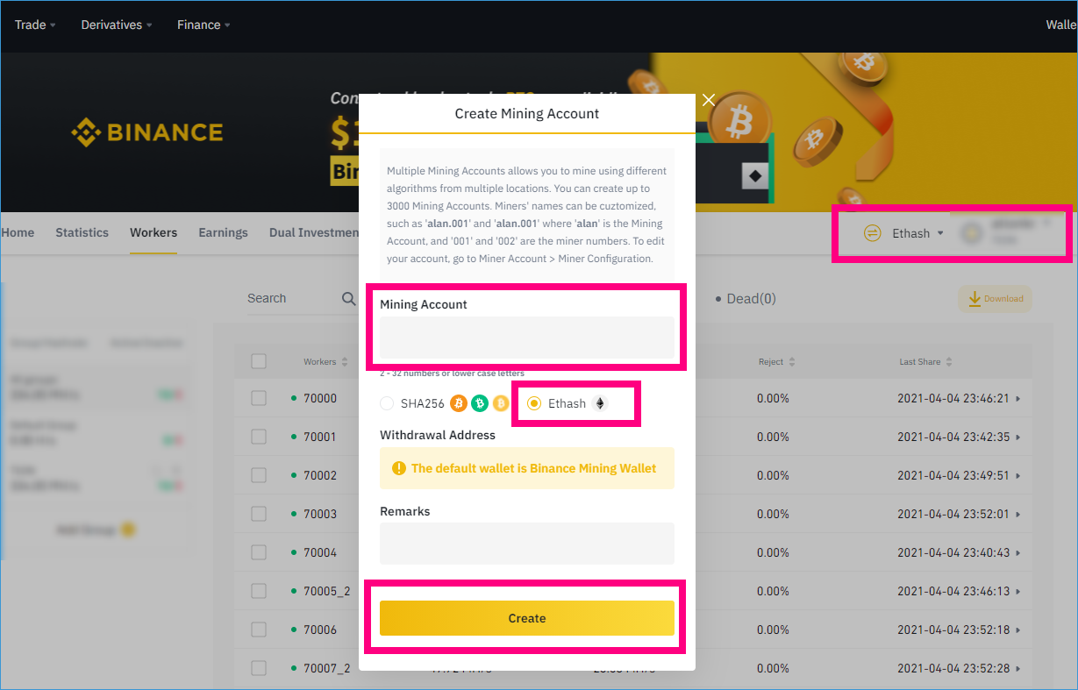Focus the Mining Account input field
1078x690 pixels.
[527, 338]
